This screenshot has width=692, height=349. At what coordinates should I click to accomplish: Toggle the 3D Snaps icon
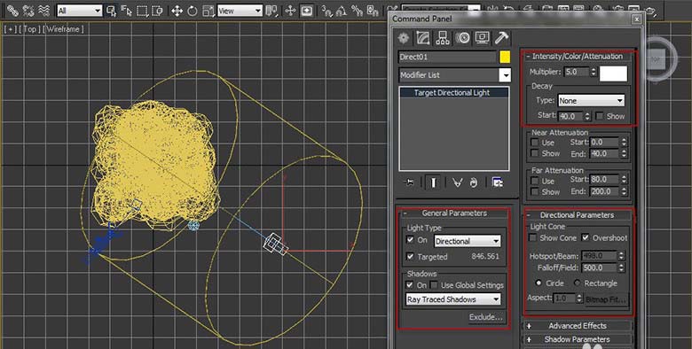tap(326, 11)
